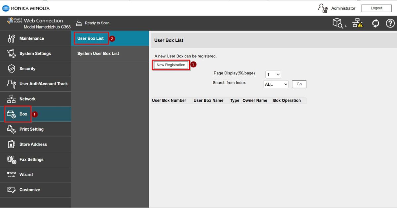Click the User Auth/Account Track key icon
Image resolution: width=397 pixels, height=208 pixels.
point(11,84)
